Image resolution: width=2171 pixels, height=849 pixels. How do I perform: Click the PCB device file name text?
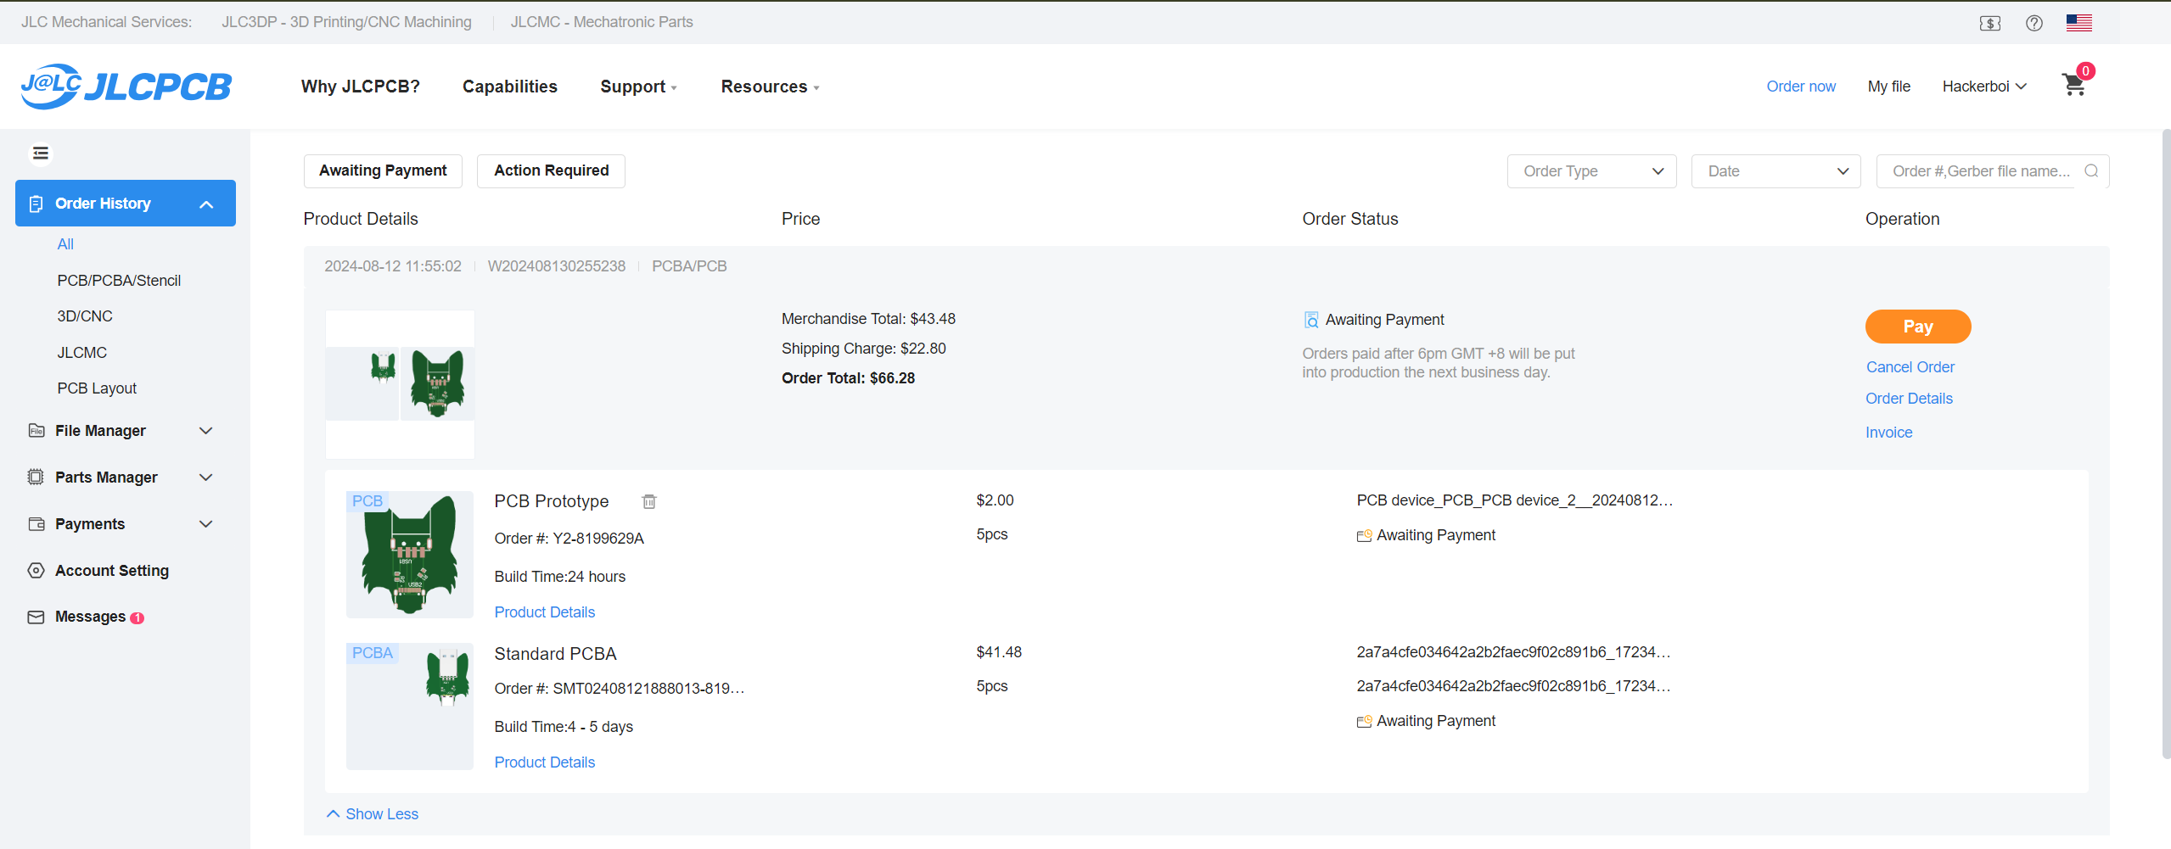coord(1515,500)
